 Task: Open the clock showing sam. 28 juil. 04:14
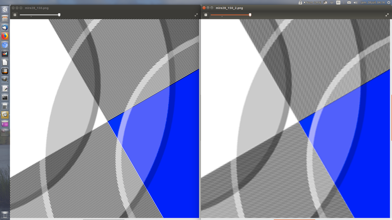372,2
